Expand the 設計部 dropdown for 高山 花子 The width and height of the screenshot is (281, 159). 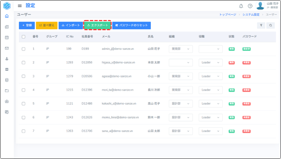[180, 103]
